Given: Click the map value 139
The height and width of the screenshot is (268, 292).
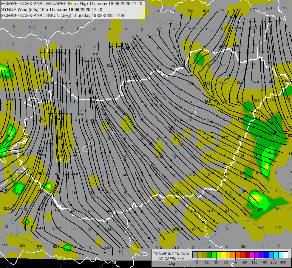Looking at the screenshot, I should [x=6, y=227].
